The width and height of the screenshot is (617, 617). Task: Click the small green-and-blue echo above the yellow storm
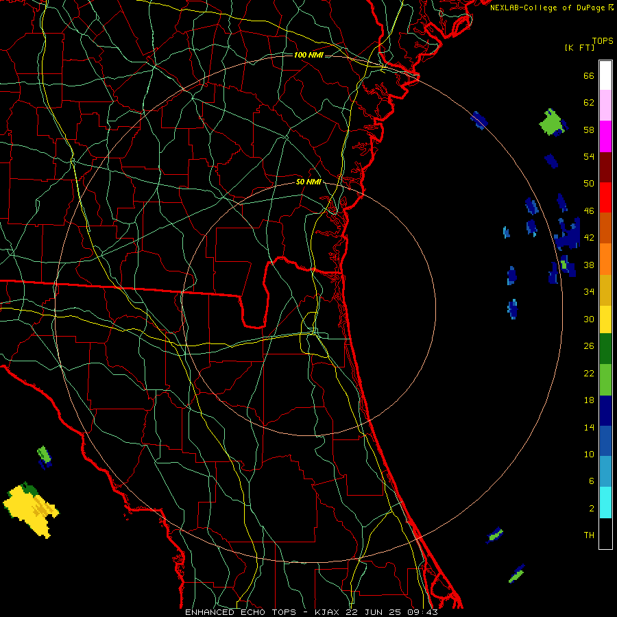45,457
